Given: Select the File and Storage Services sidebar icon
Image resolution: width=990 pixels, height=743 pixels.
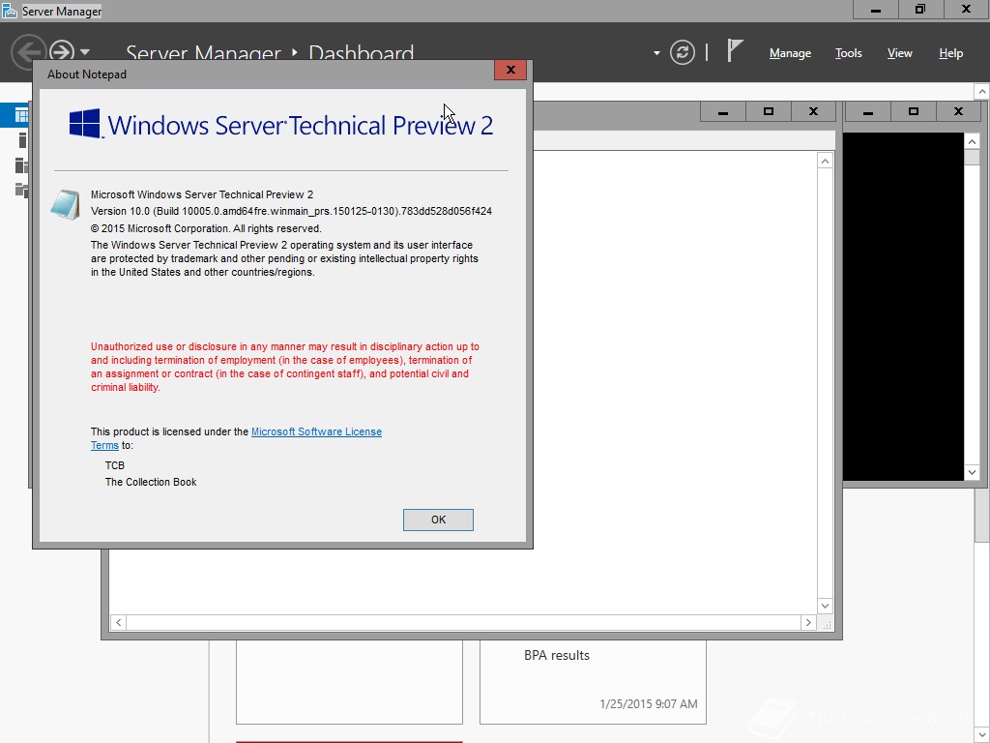Looking at the screenshot, I should (21, 190).
